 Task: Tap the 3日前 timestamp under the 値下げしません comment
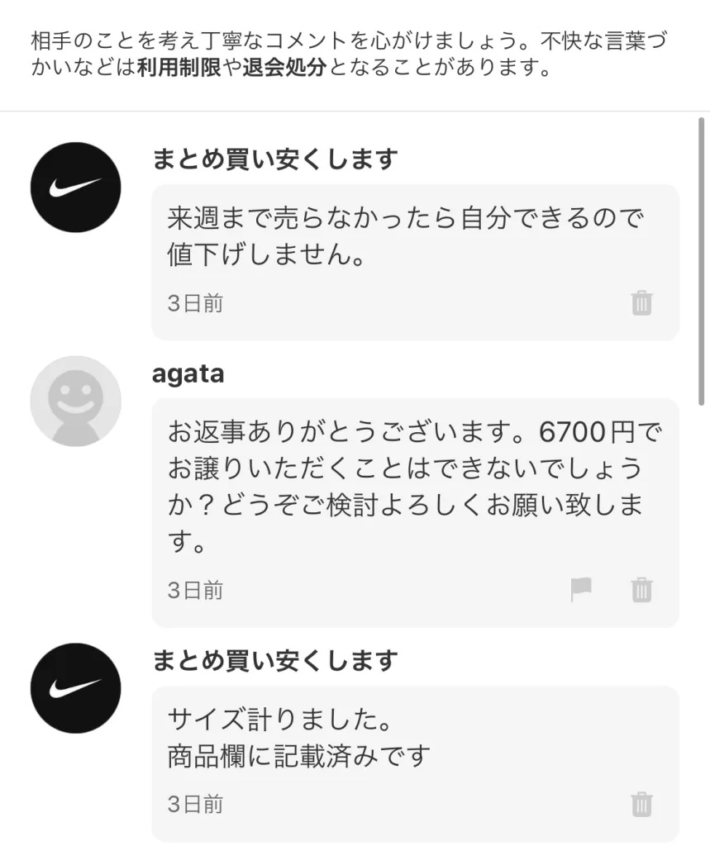[195, 303]
